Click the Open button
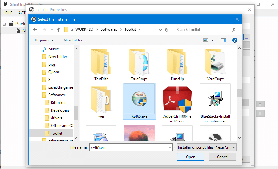 coord(191,157)
